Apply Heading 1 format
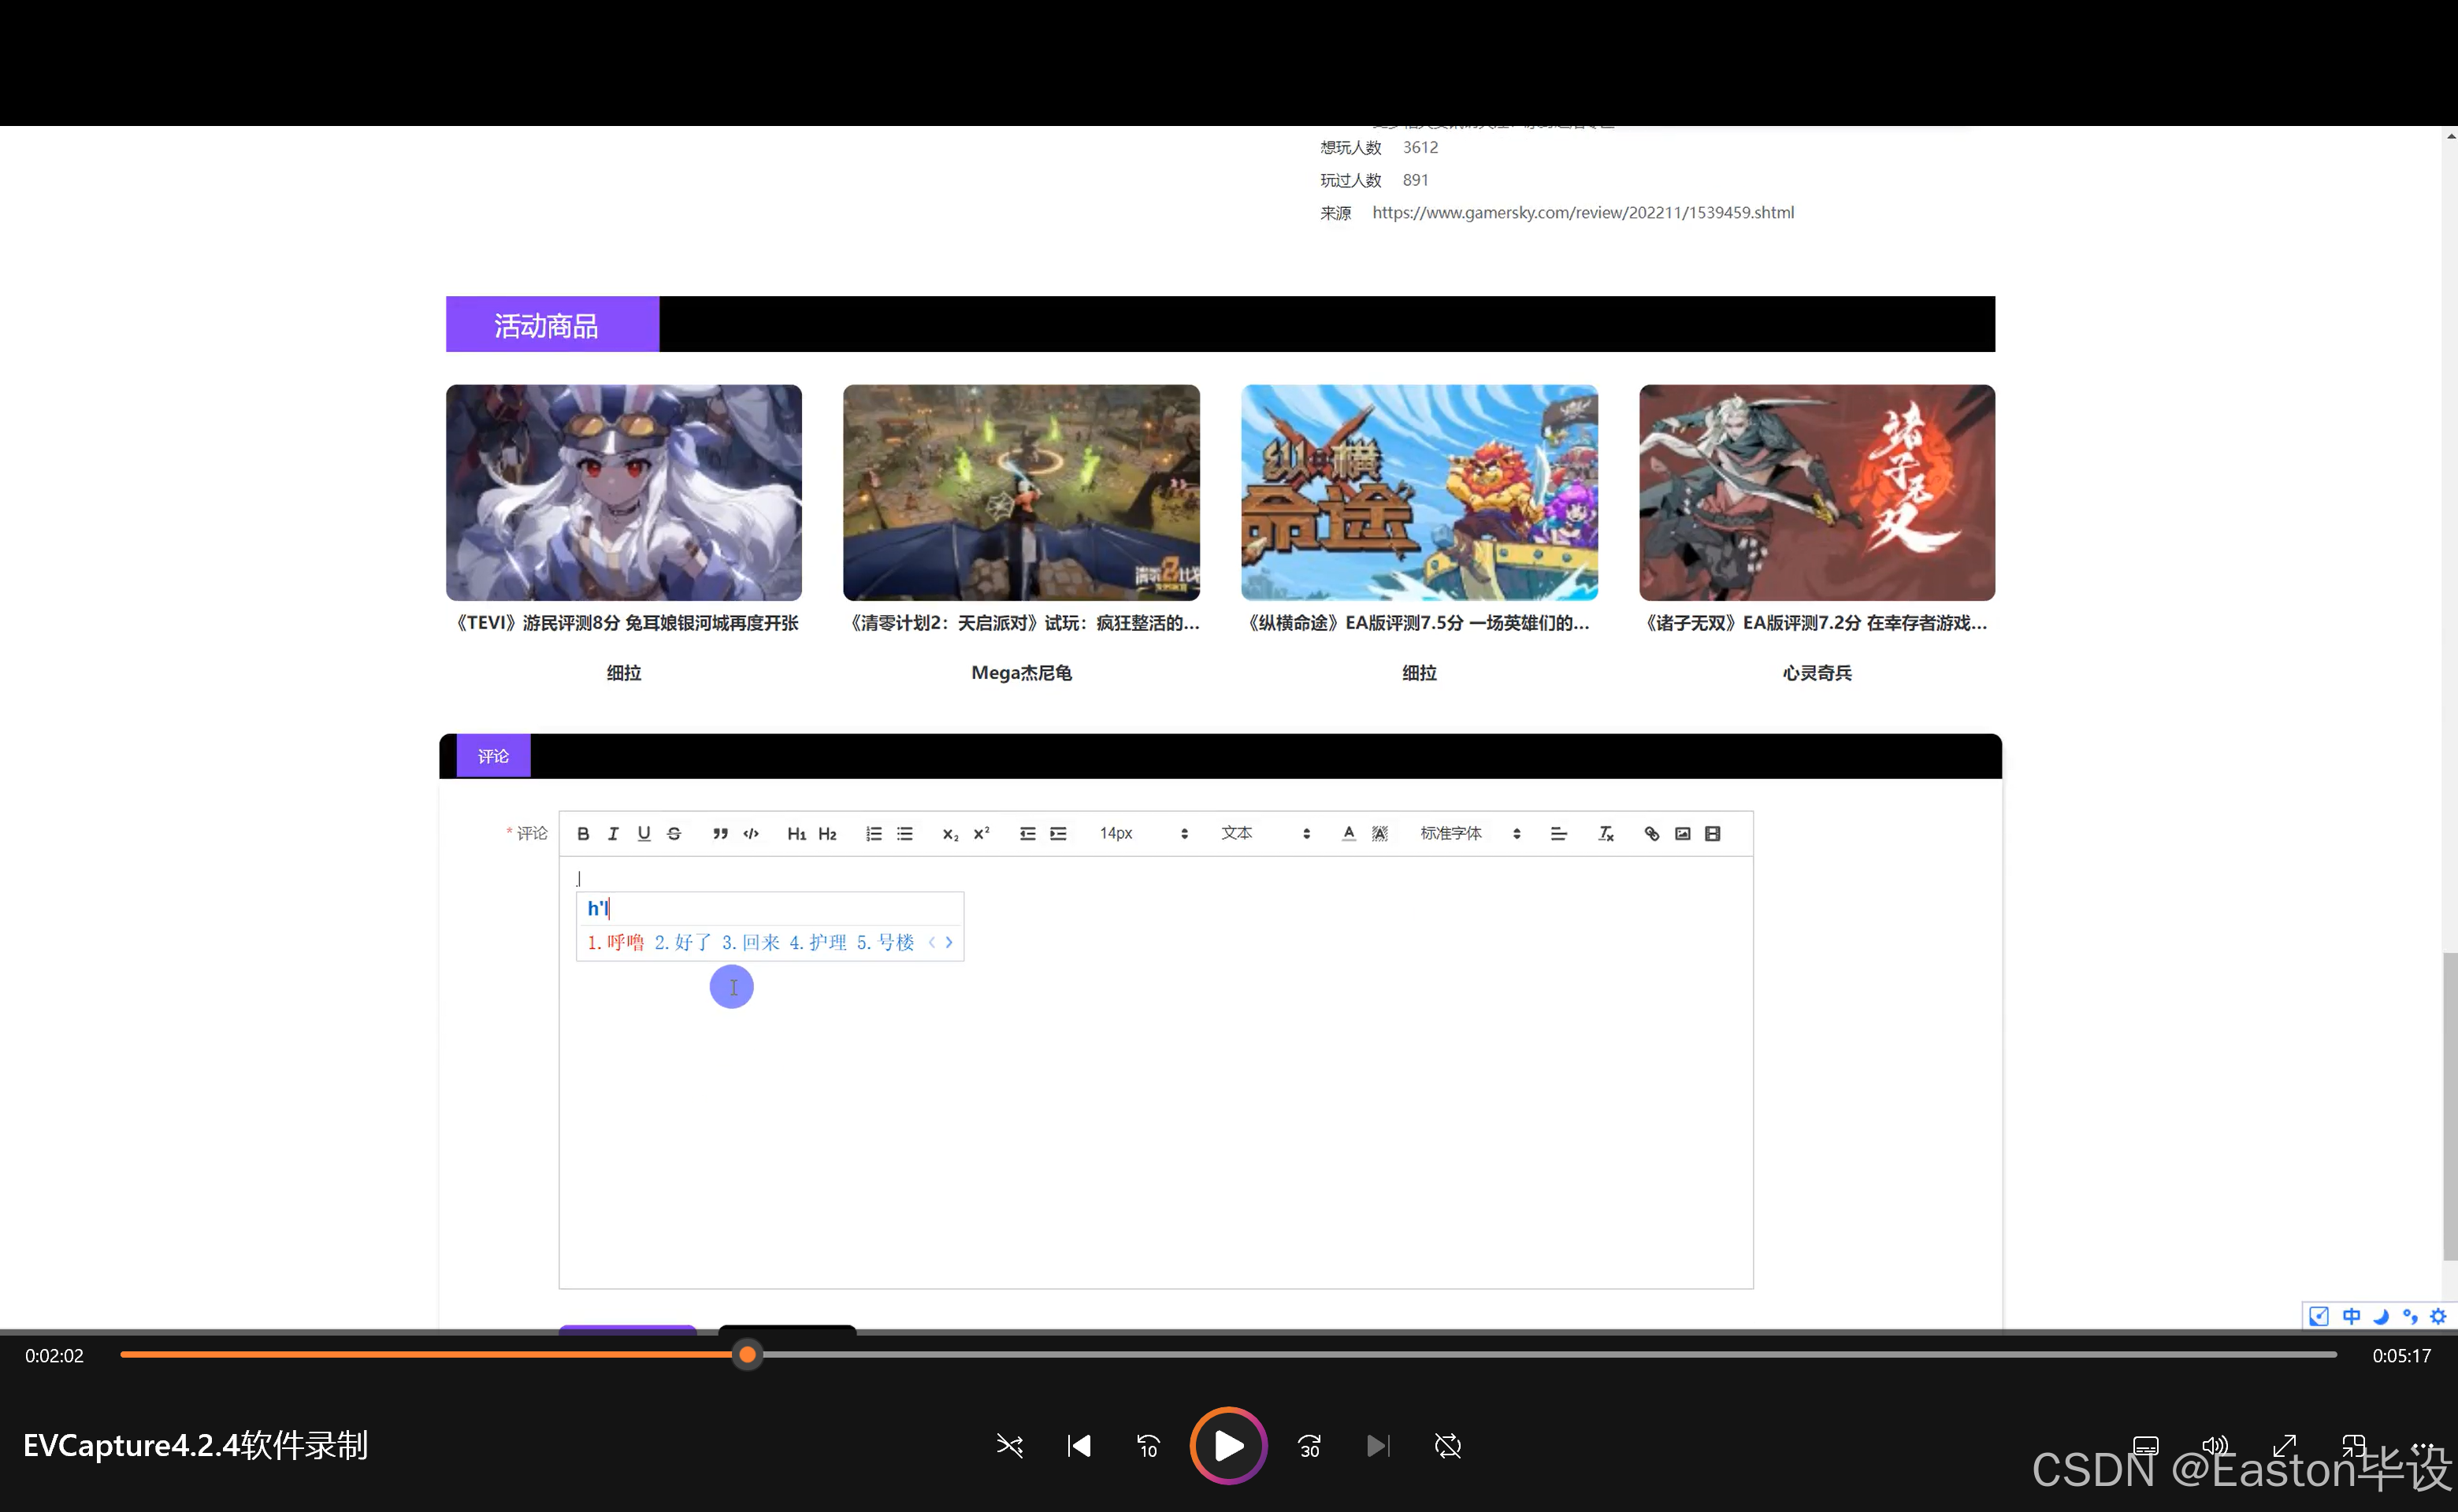Viewport: 2458px width, 1512px height. (796, 833)
